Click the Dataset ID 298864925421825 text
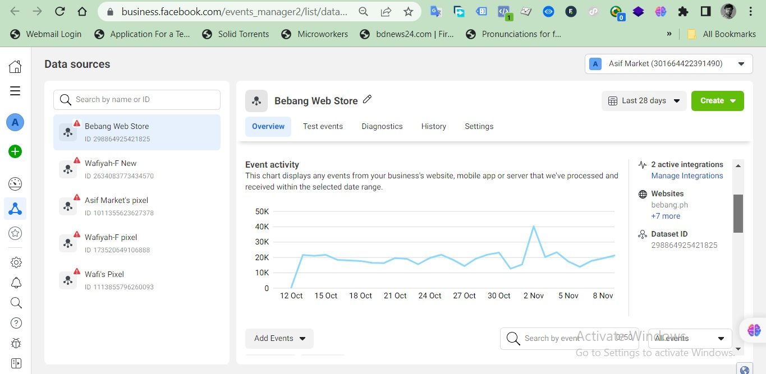Screen dimensions: 766x374 pos(684,245)
